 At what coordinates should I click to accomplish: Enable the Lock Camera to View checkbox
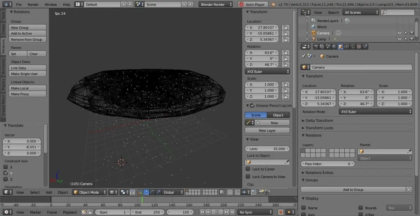coord(248,177)
